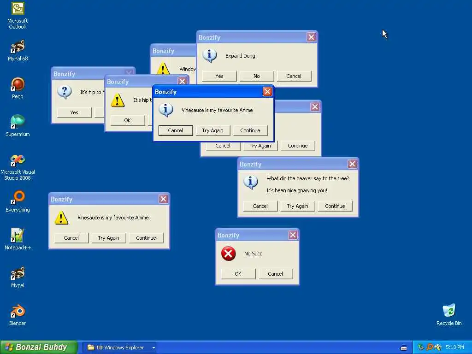Image resolution: width=472 pixels, height=354 pixels.
Task: Select the Everything desktop shortcut
Action: pos(18,201)
